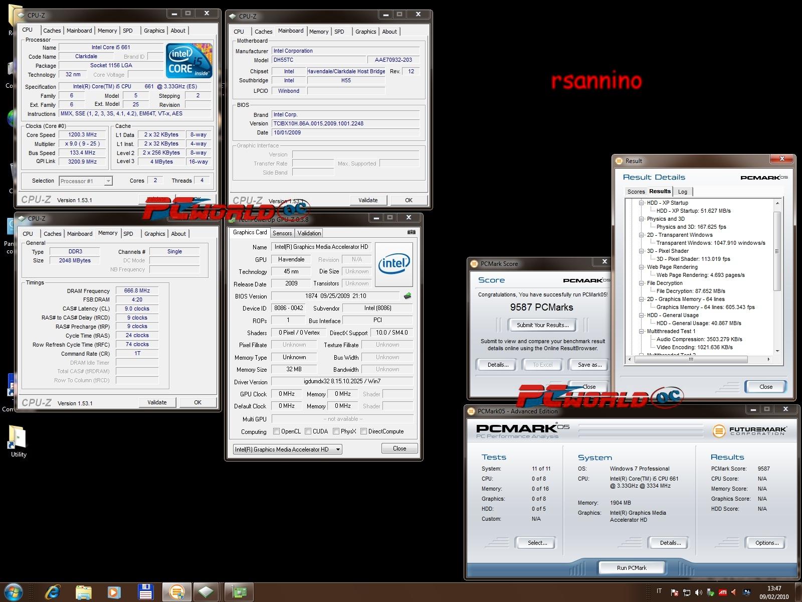Enable the PhysX checkbox
The image size is (802, 602).
[336, 431]
